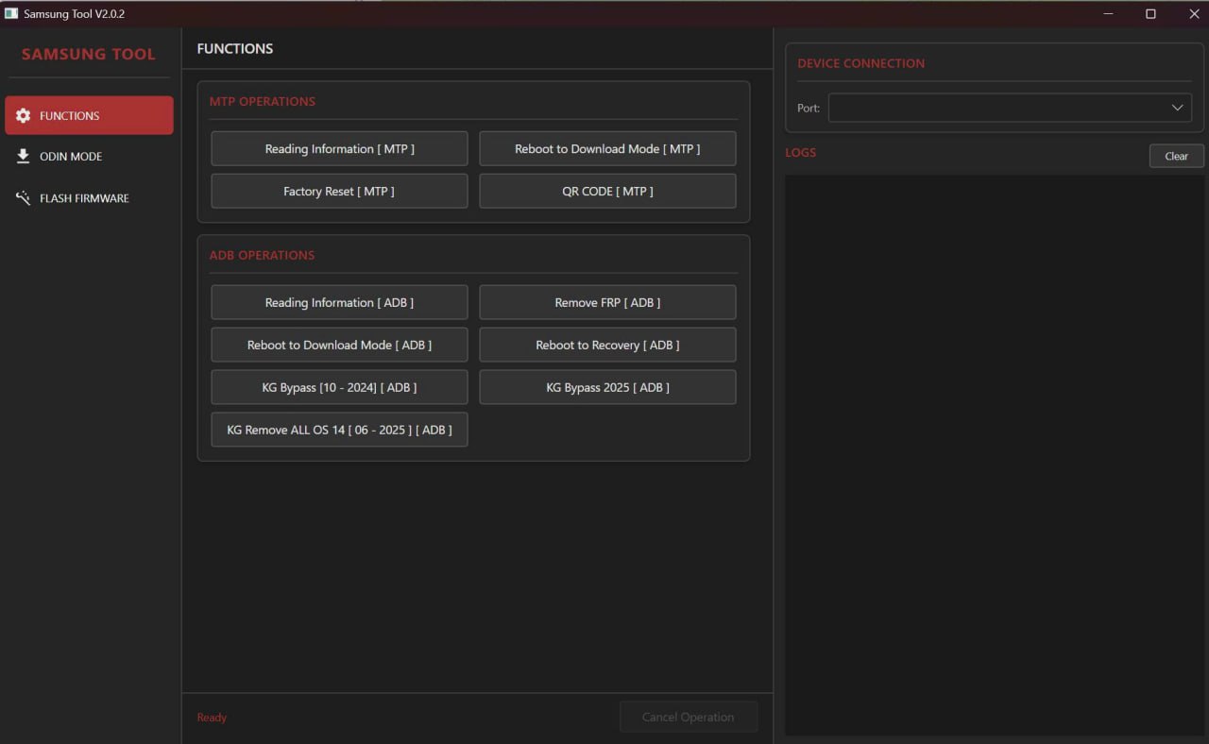
Task: Minimize the Samsung Tool window
Action: point(1108,13)
